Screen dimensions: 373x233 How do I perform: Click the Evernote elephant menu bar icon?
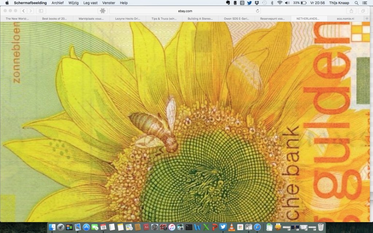(x=228, y=3)
